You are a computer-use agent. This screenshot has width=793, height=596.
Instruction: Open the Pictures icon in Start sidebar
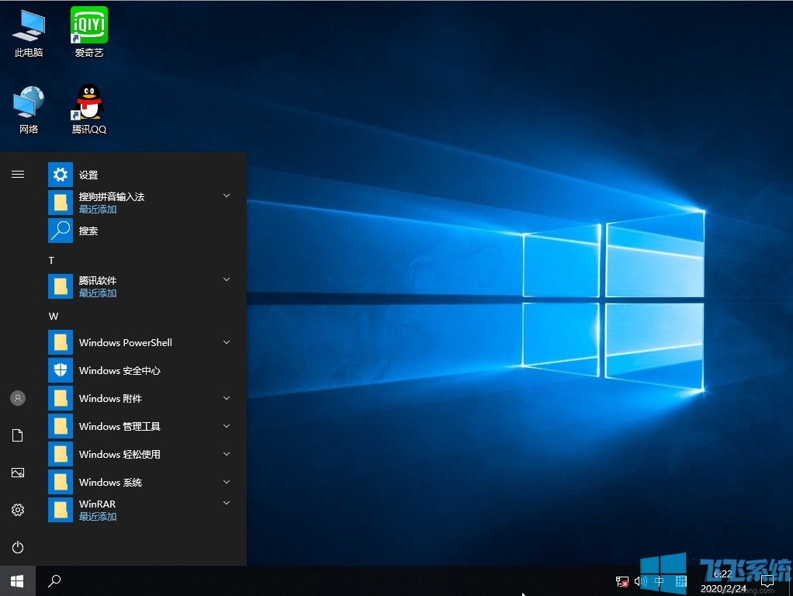click(x=18, y=473)
